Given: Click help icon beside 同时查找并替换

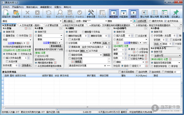Looking at the screenshot, I should point(55,63).
